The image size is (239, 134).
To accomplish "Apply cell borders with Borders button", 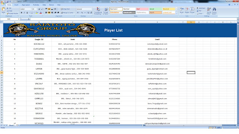I will click(x=32, y=13).
